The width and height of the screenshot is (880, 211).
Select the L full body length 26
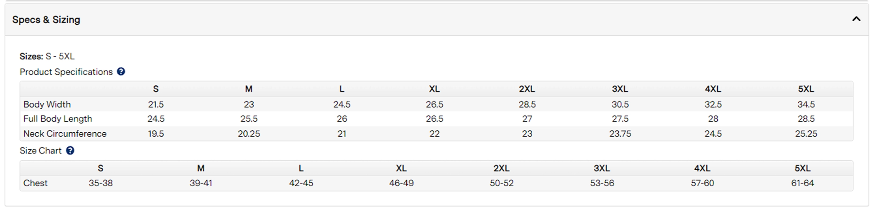coord(342,119)
